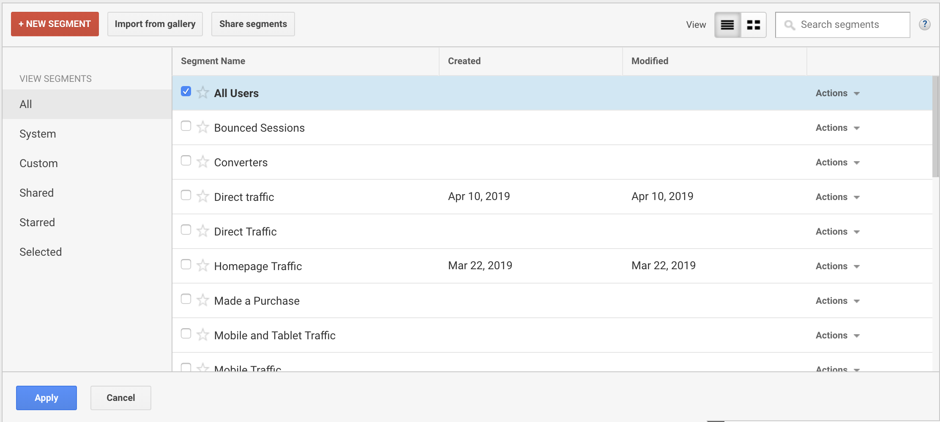Star the Converters segment
The width and height of the screenshot is (940, 422).
coord(202,161)
